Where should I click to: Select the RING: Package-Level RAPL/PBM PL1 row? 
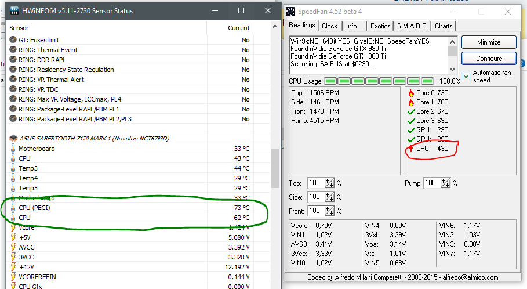(139, 109)
